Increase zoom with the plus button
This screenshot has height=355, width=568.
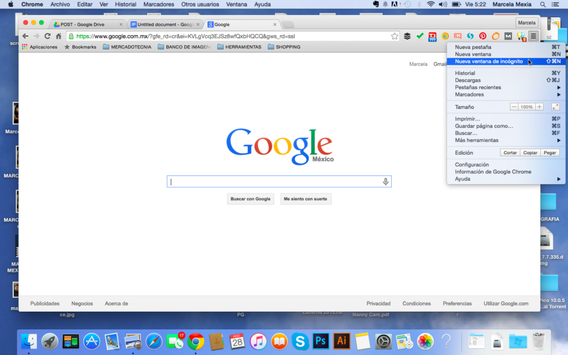[539, 107]
